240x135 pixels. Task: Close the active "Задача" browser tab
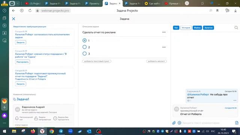click(x=120, y=3)
